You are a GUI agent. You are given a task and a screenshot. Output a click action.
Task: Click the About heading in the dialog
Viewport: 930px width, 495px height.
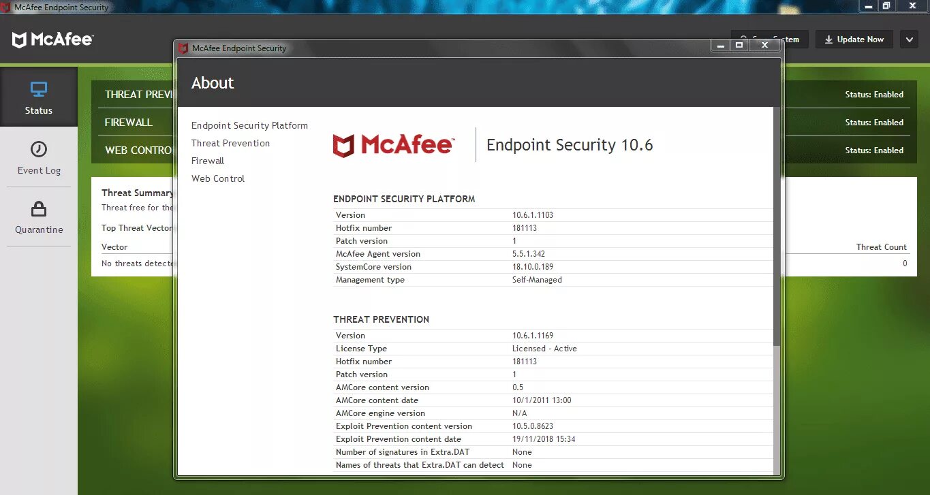(213, 83)
